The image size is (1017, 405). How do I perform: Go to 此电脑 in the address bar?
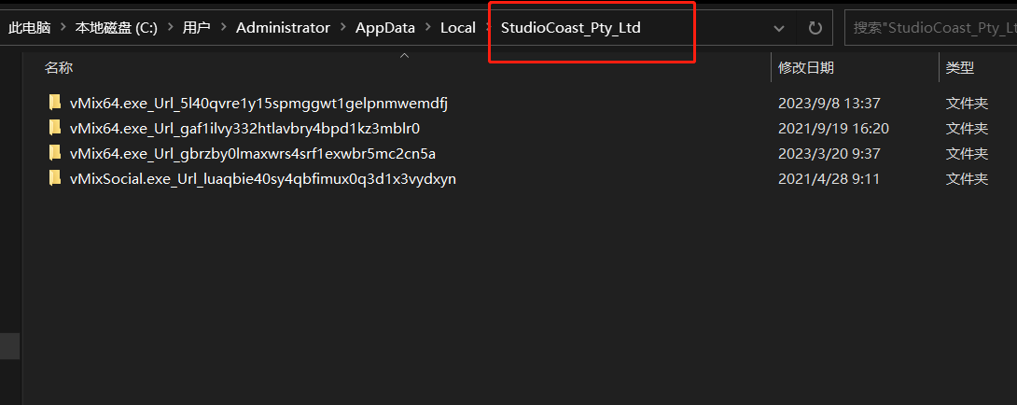click(30, 28)
